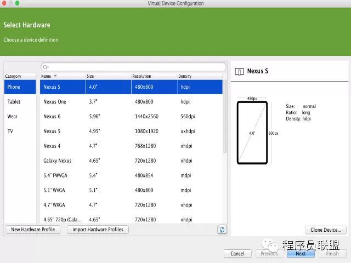Image resolution: width=351 pixels, height=263 pixels.
Task: Click the Density column header
Action: tap(200, 76)
